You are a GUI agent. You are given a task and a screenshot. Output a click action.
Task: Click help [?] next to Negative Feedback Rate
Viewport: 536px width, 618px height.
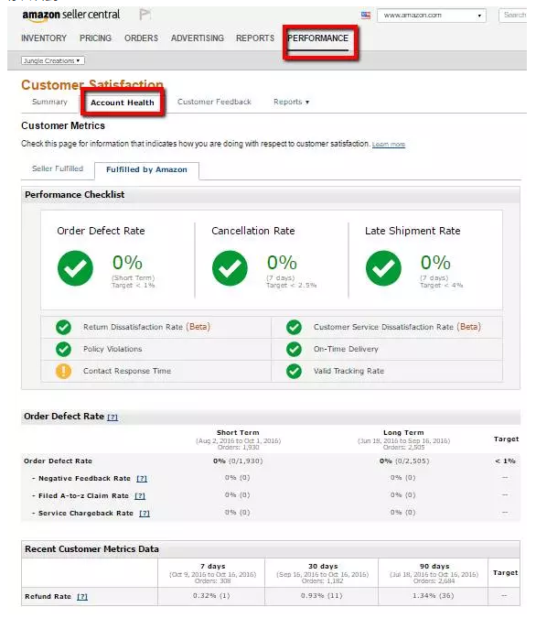click(x=142, y=479)
